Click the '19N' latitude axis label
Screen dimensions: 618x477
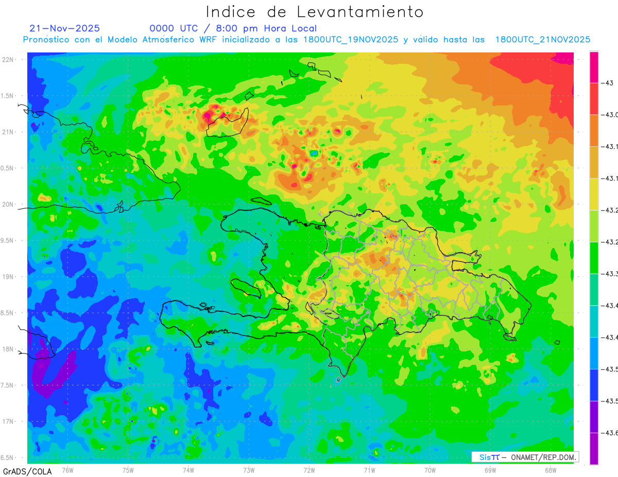(9, 277)
